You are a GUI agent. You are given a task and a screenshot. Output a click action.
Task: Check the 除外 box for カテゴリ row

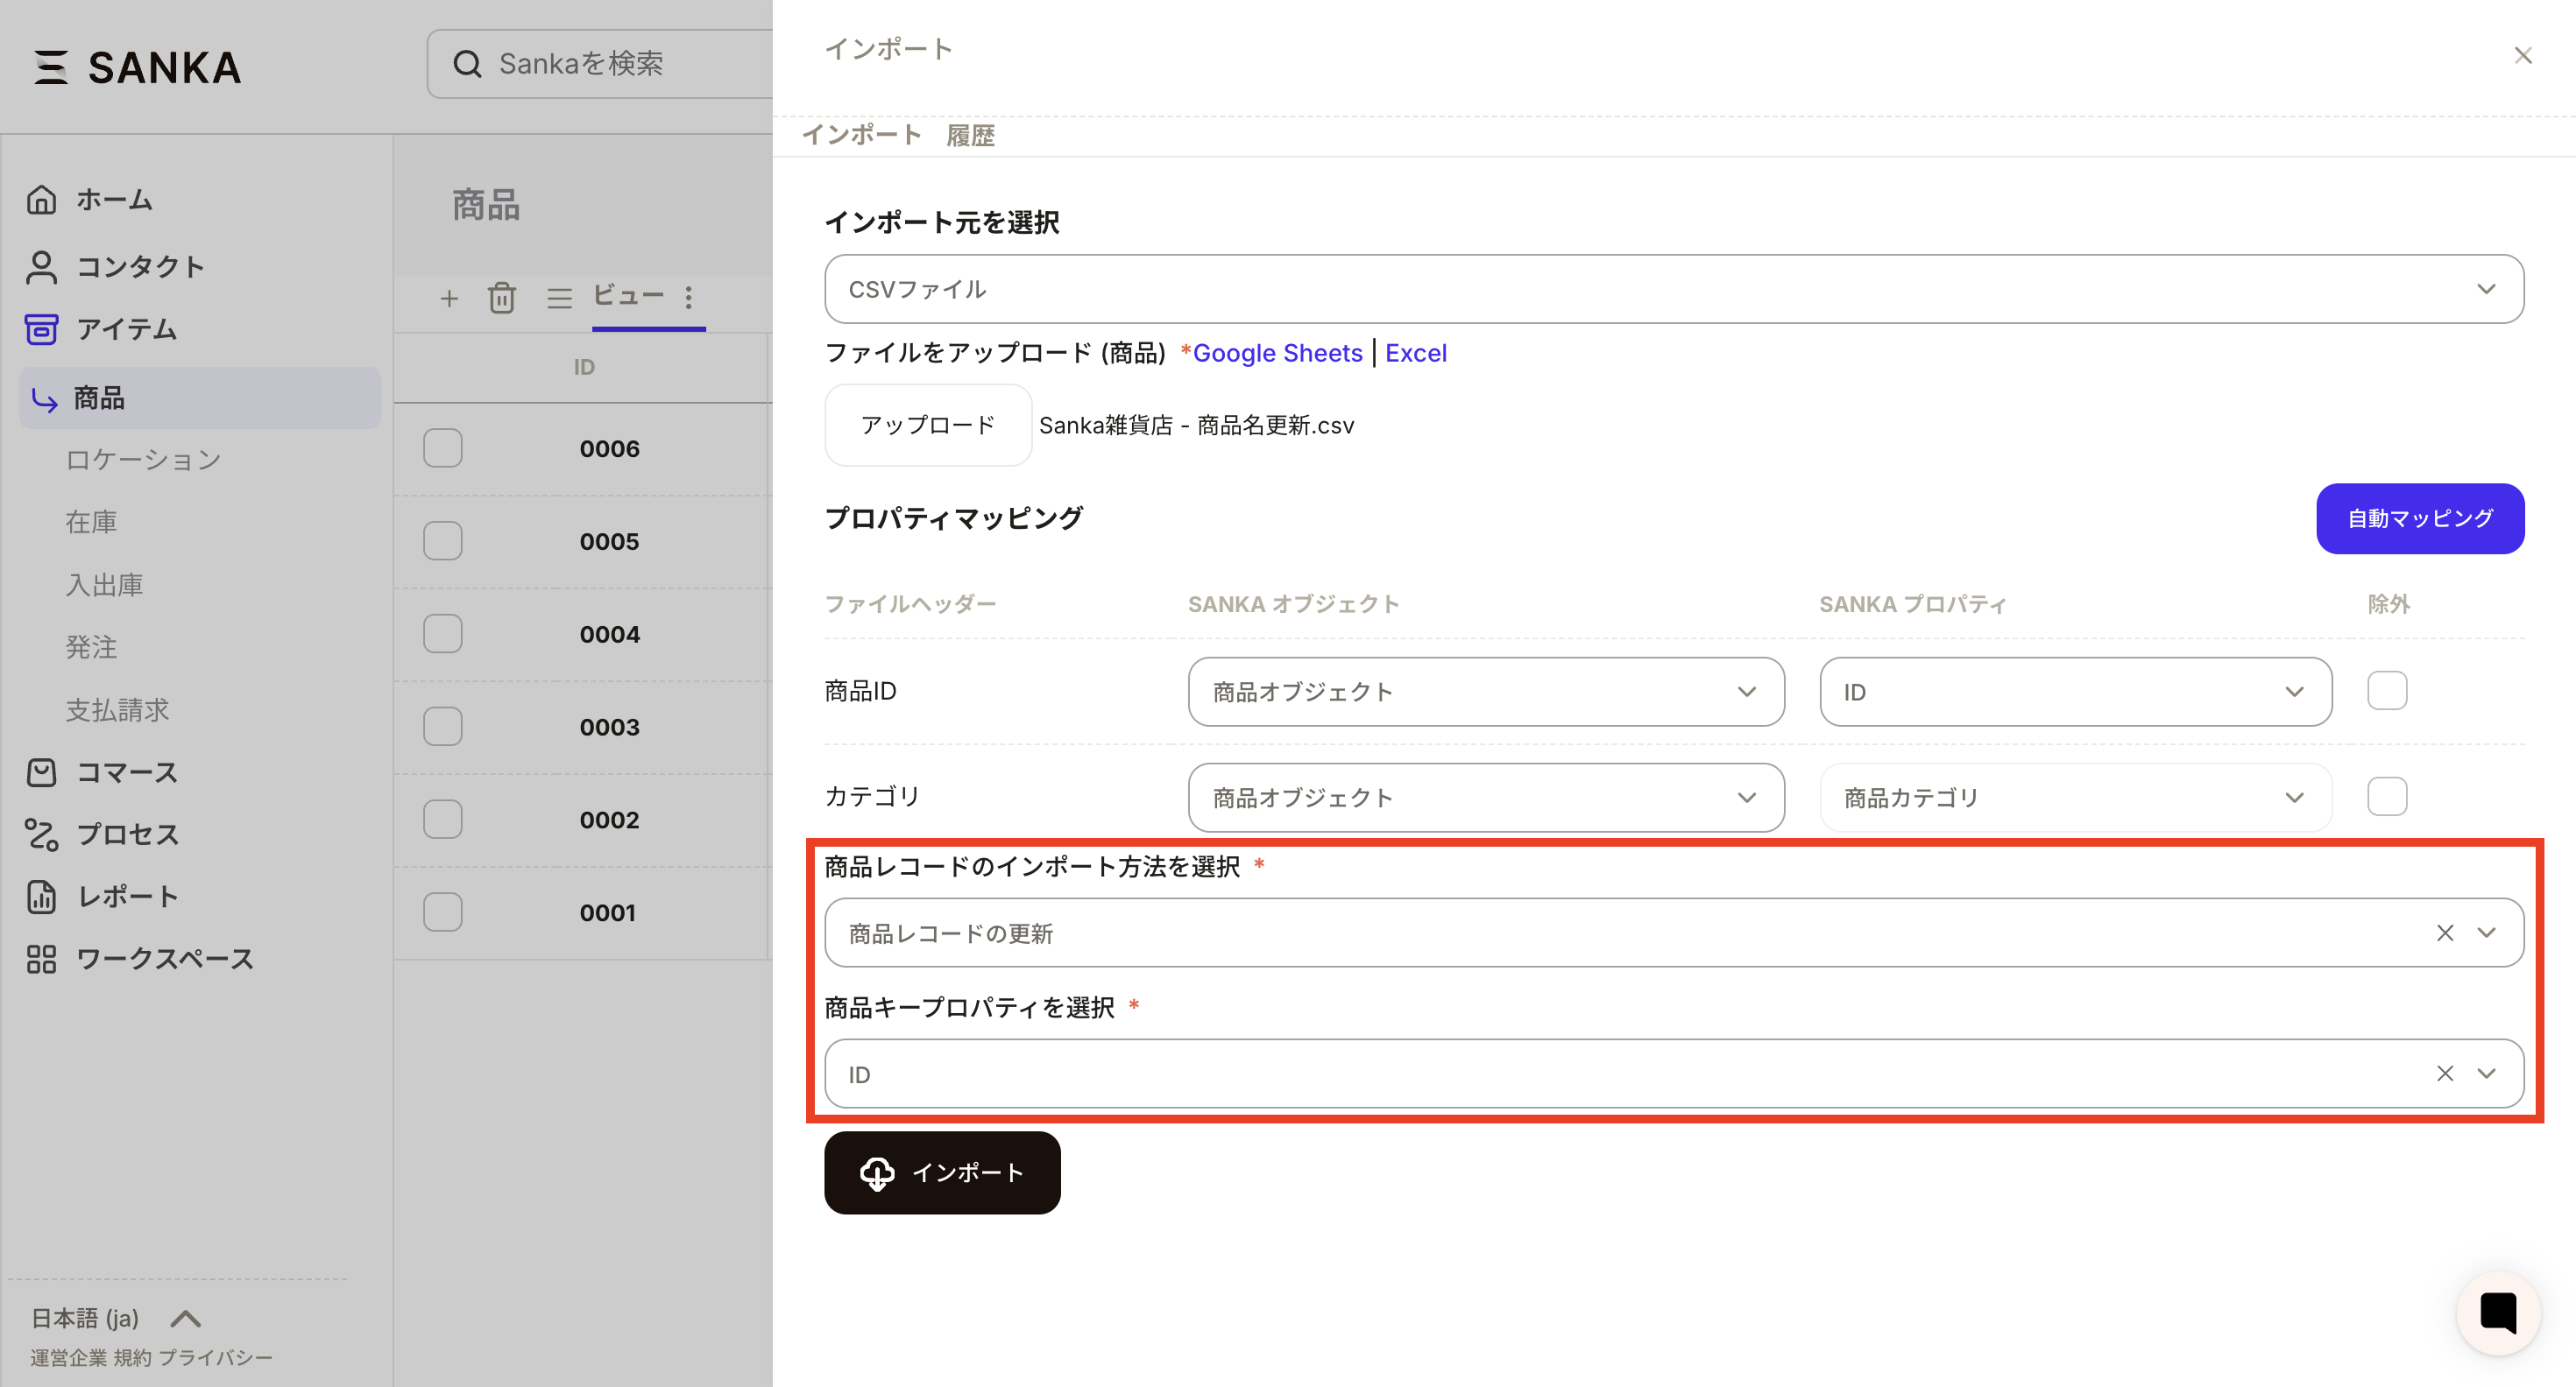tap(2386, 797)
